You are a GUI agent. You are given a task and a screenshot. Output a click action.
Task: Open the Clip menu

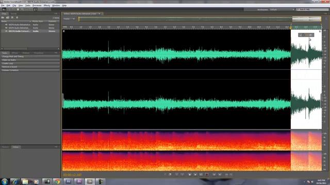[14, 6]
